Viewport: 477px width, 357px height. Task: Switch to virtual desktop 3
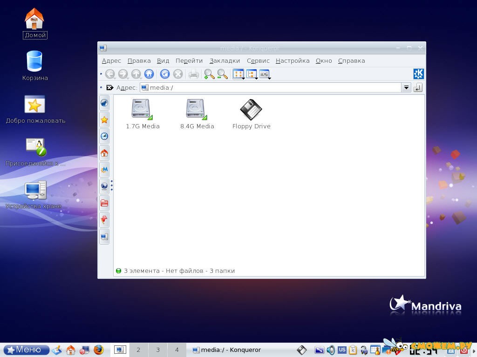click(158, 350)
